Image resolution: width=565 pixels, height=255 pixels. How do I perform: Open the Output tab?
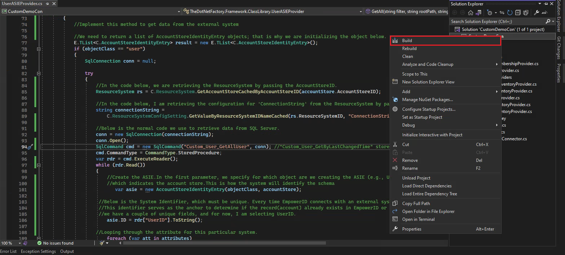click(67, 251)
